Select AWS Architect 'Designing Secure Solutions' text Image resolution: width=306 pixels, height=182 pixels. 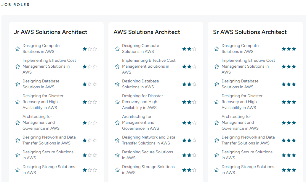point(147,155)
